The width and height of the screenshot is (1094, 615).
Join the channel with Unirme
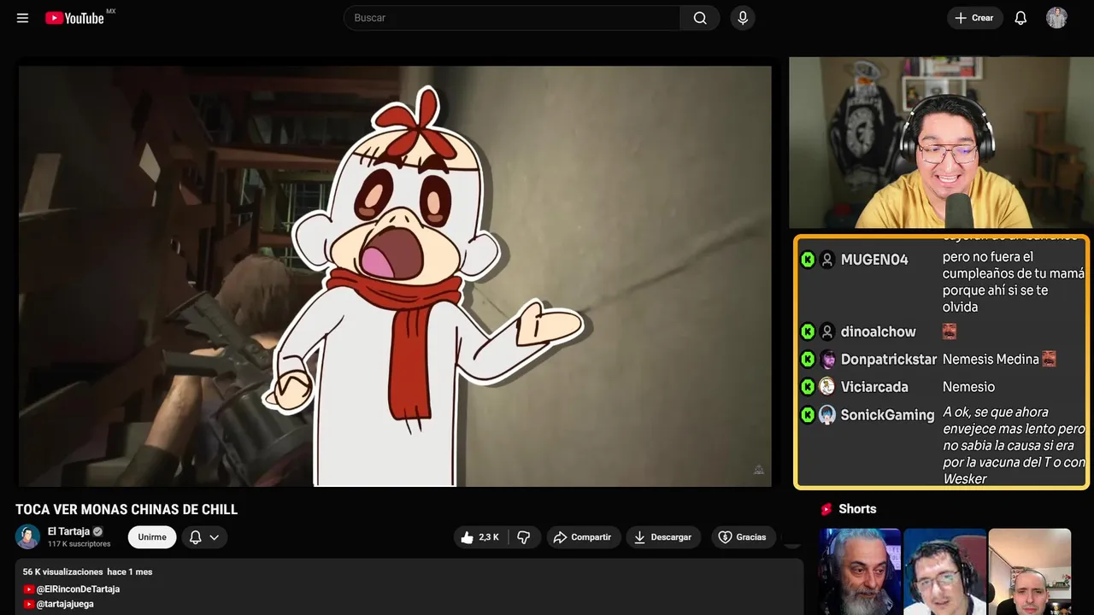(152, 537)
